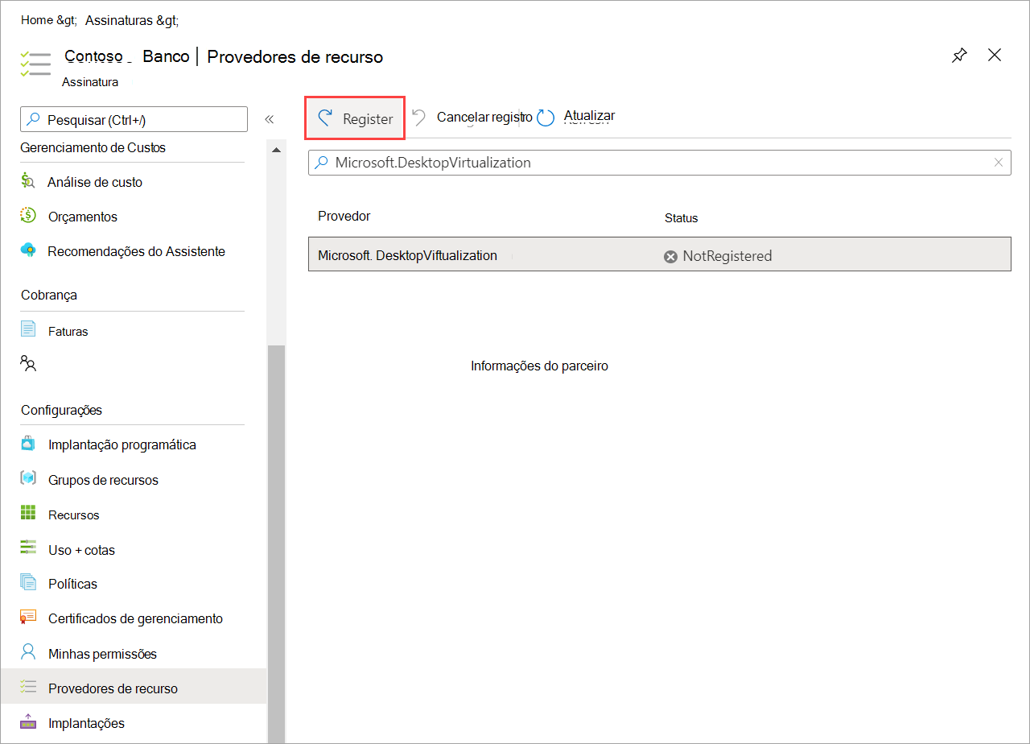Click the NotRegistered status text

pyautogui.click(x=727, y=256)
